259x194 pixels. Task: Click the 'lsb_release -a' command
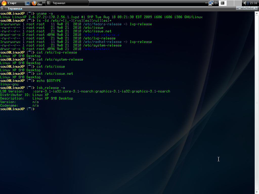pos(51,88)
